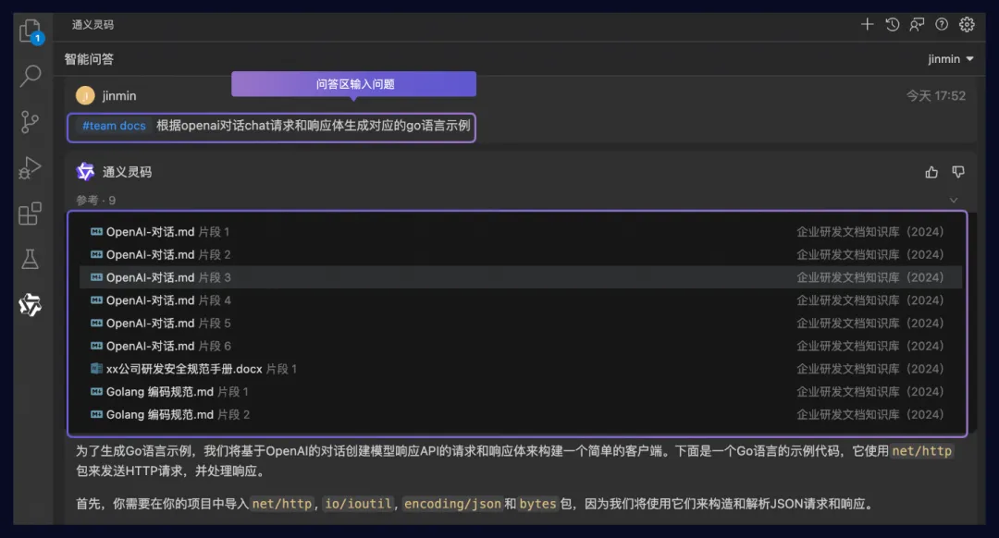Open the Search view in the sidebar
999x538 pixels.
click(28, 76)
